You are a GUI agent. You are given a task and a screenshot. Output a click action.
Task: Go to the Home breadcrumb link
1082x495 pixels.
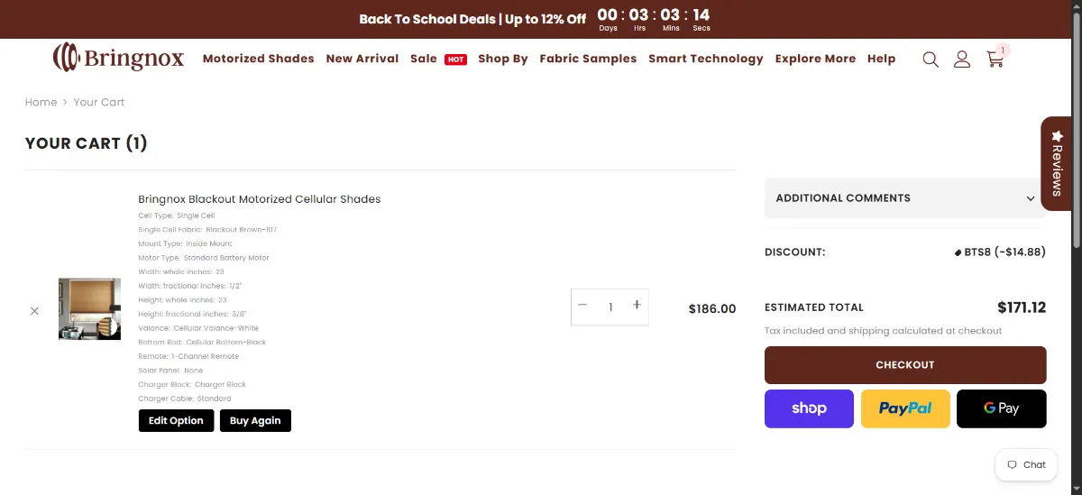click(x=41, y=103)
